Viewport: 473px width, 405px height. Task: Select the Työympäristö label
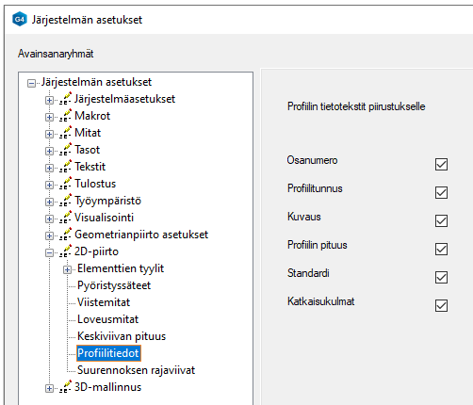(107, 201)
